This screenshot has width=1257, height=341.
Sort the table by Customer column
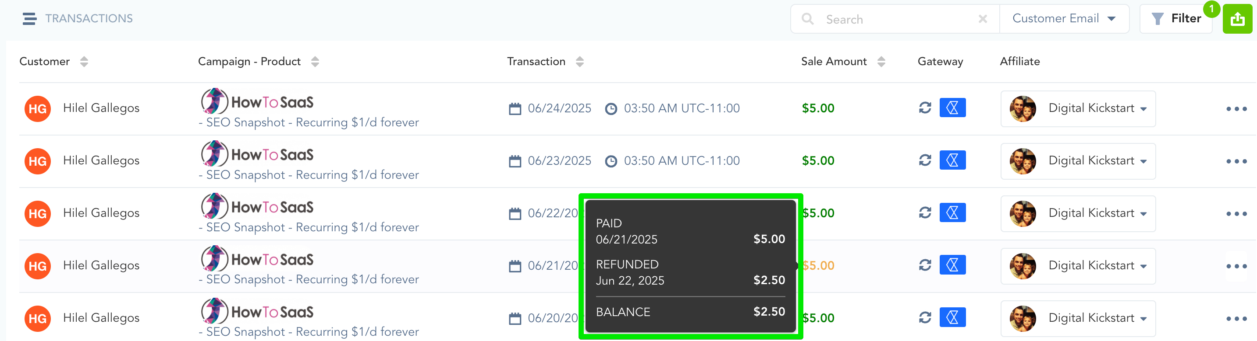[84, 62]
